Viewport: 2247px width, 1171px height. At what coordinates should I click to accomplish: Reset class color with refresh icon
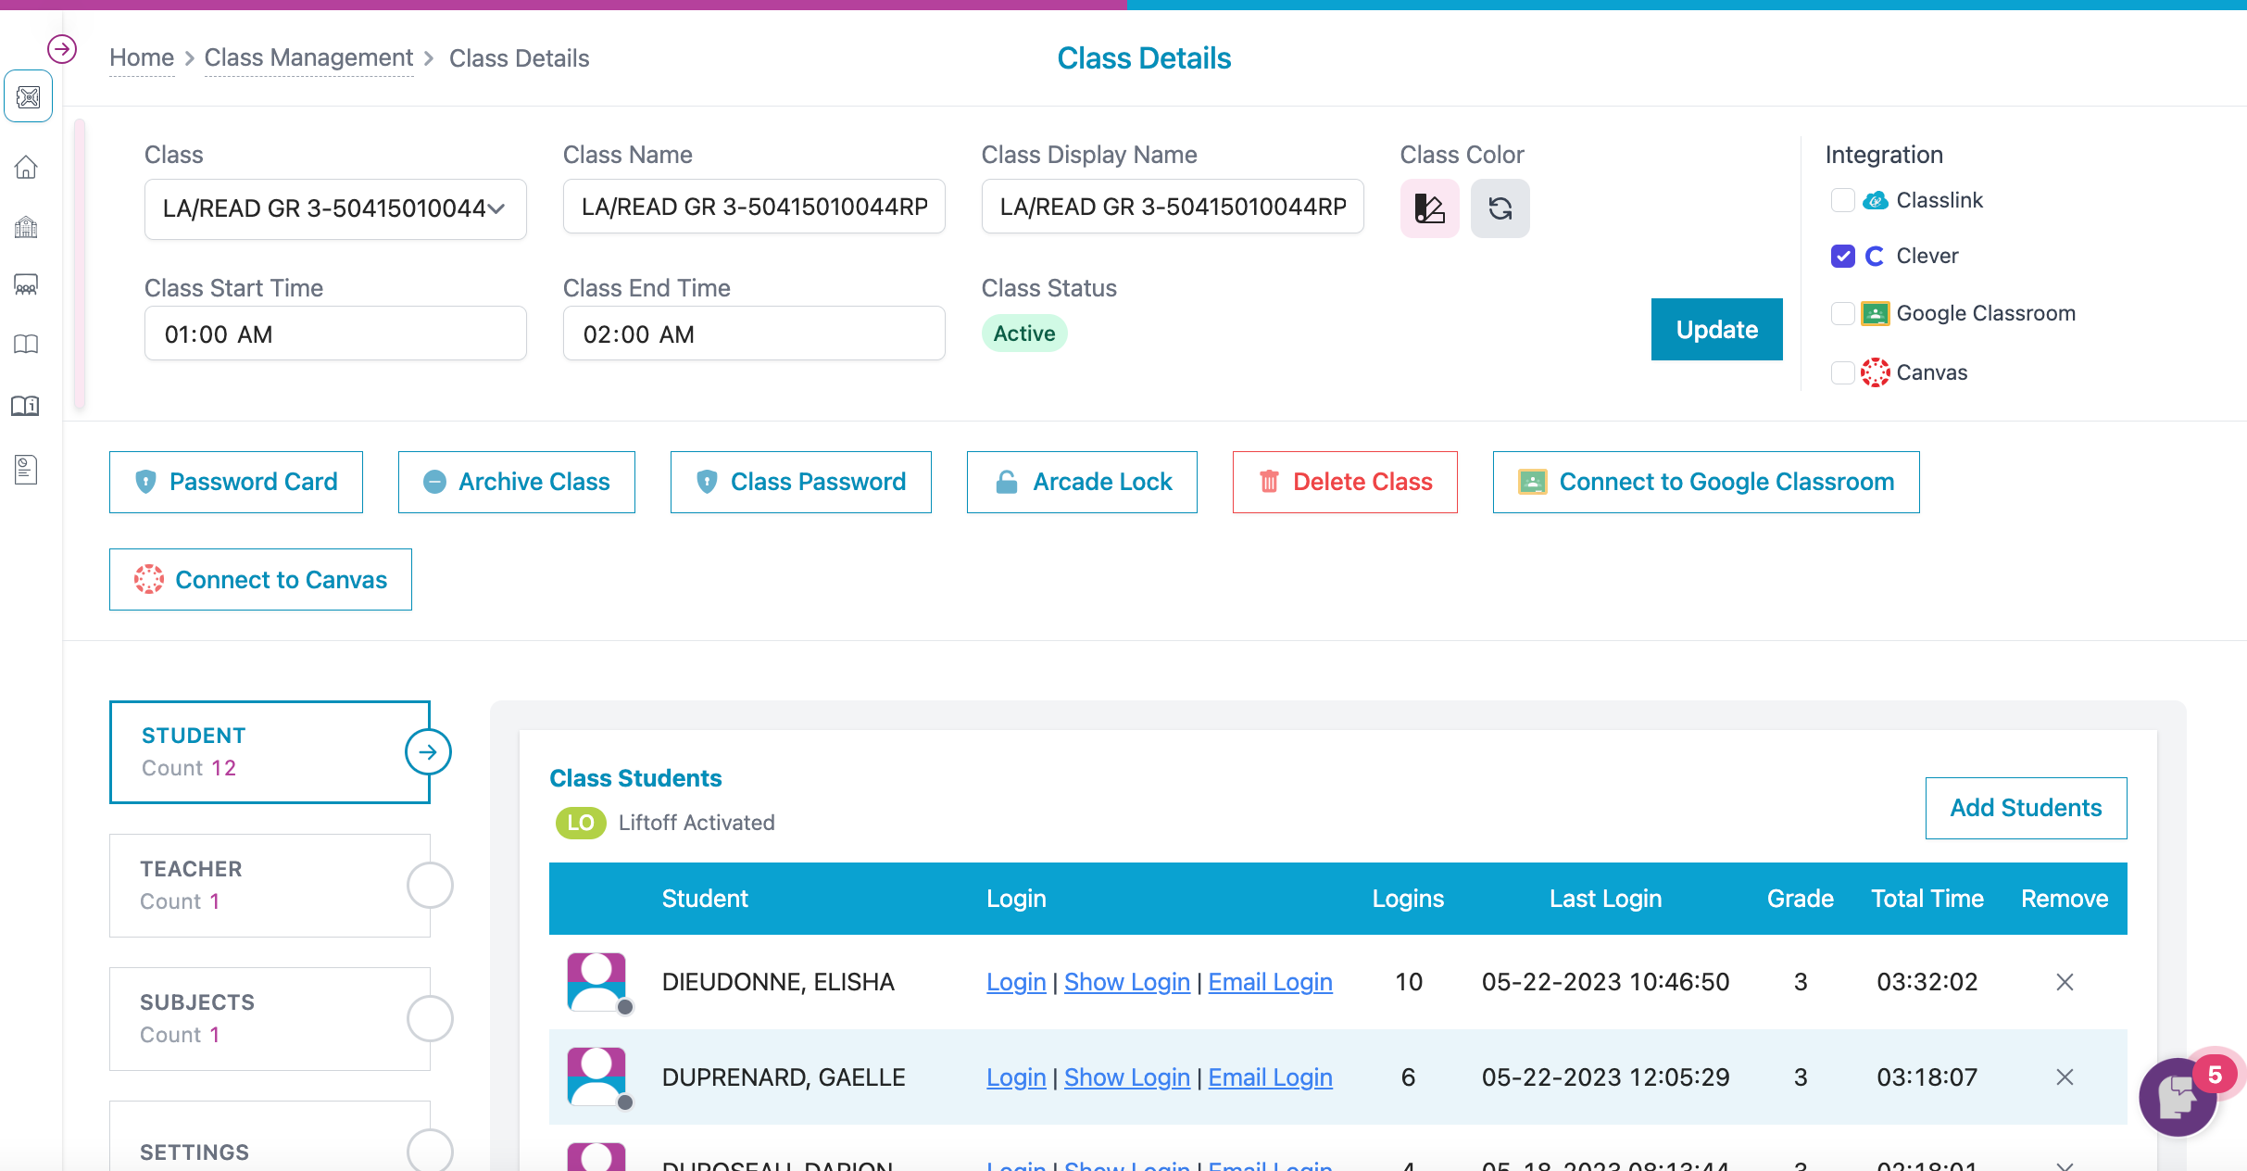[1500, 208]
